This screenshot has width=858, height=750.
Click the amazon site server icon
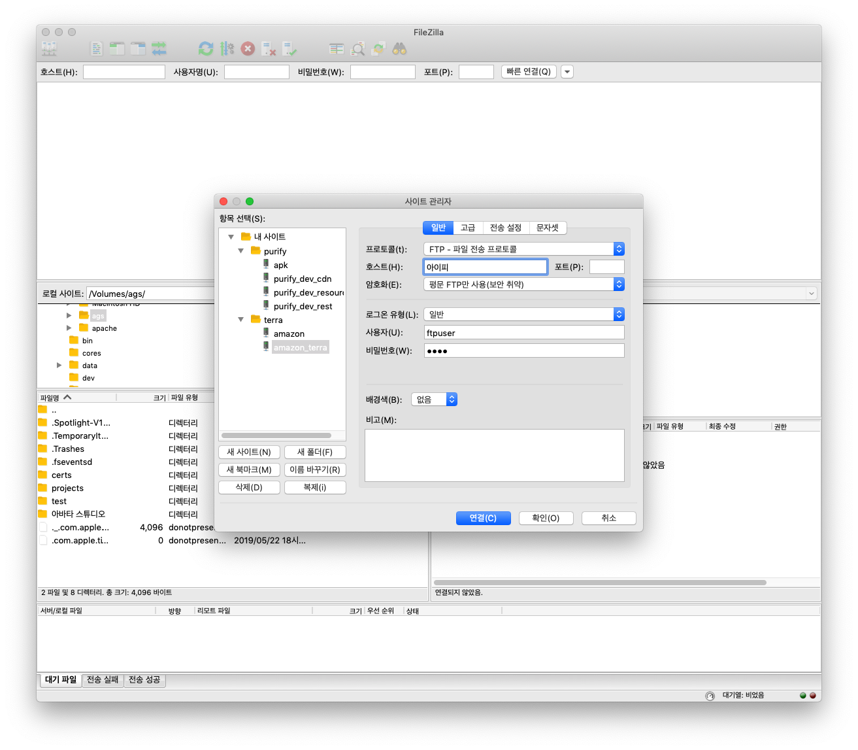tap(266, 333)
